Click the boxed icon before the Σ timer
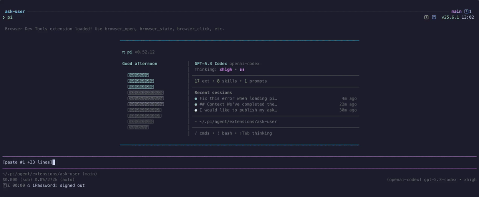The image size is (479, 197). pyautogui.click(x=4, y=185)
